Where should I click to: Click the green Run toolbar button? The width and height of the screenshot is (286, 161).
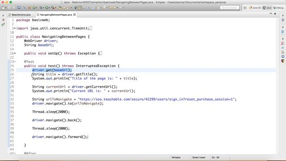pos(46,8)
